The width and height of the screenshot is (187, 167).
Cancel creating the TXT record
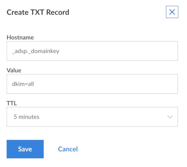coord(68,149)
